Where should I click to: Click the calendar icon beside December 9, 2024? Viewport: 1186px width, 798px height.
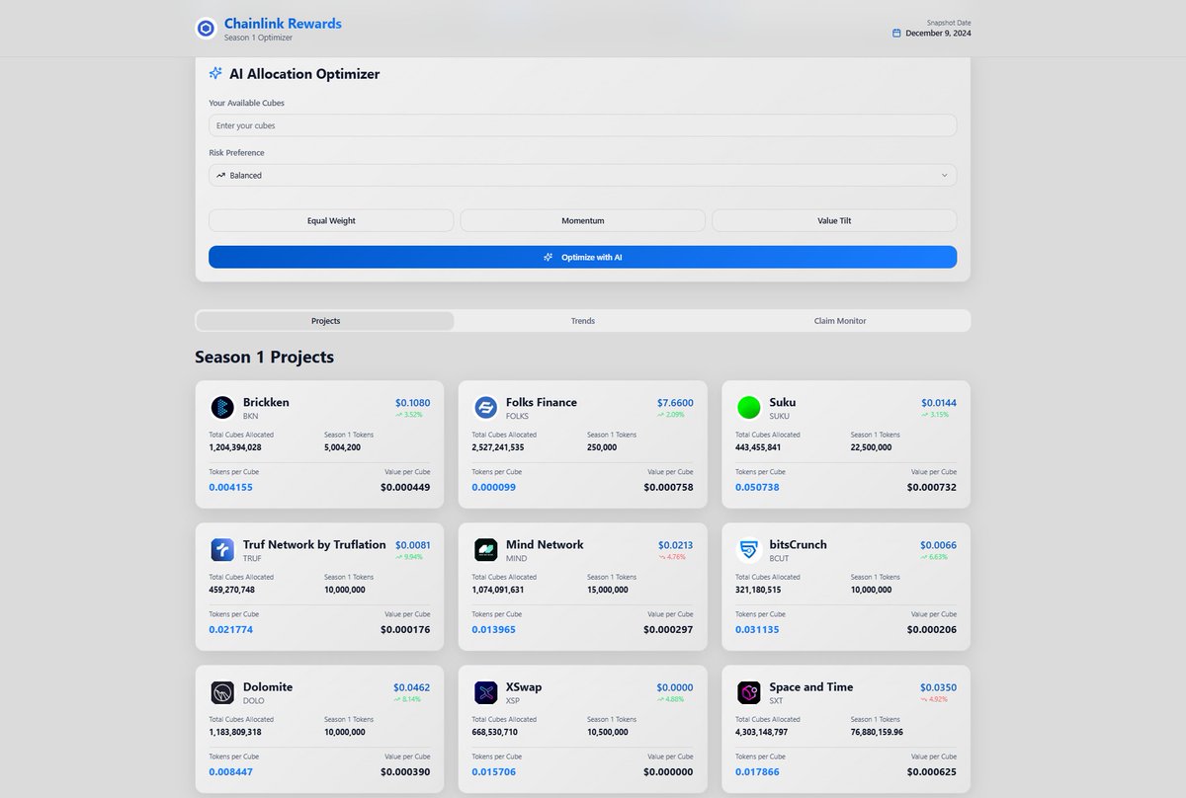896,33
